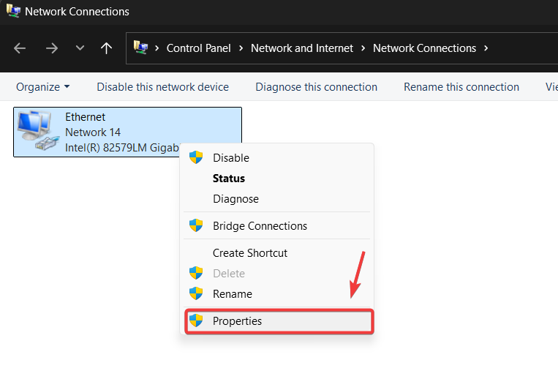Select Create Shortcut in context menu
Image resolution: width=558 pixels, height=390 pixels.
point(250,252)
